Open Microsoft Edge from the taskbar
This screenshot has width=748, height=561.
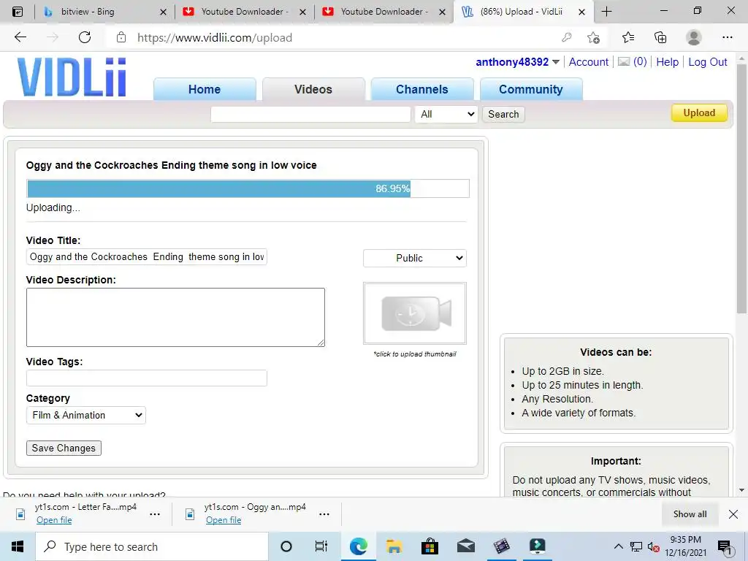pos(358,546)
